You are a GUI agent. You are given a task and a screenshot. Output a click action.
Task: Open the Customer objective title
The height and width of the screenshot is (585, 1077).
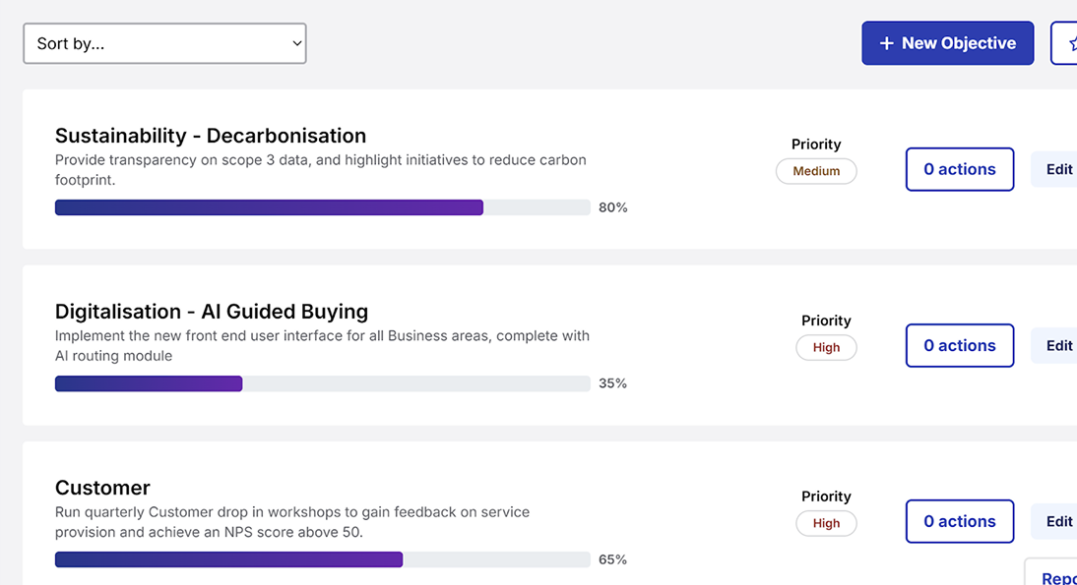[x=102, y=488]
